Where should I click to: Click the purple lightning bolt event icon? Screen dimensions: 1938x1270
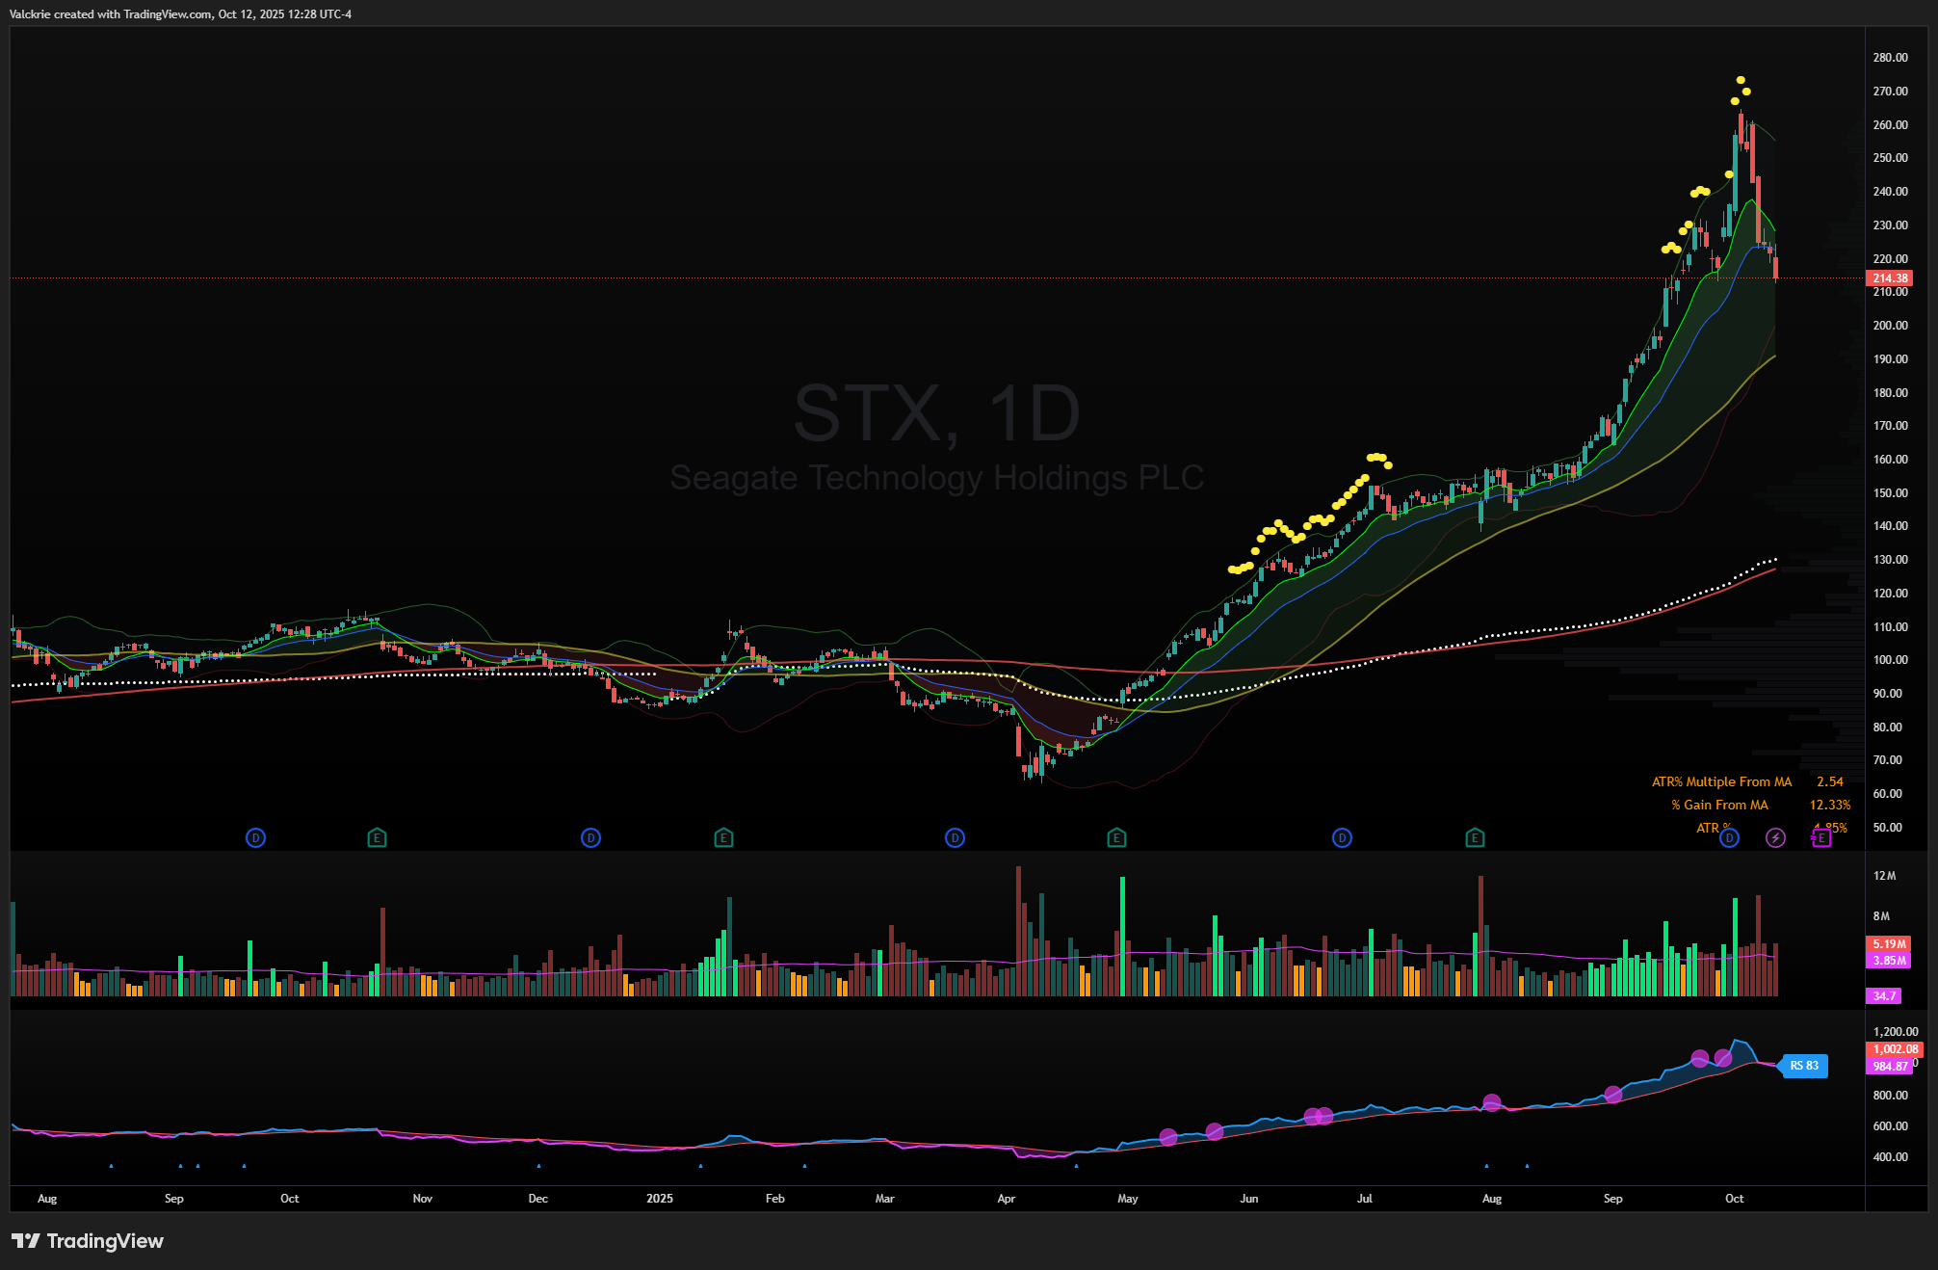pos(1775,838)
